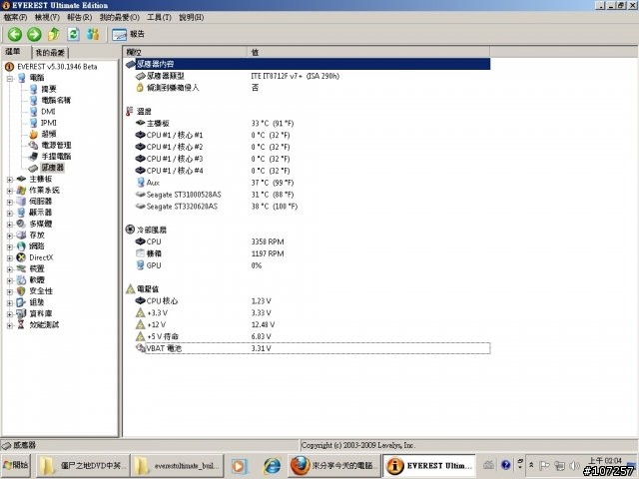Select the IPMI tree item

point(49,123)
